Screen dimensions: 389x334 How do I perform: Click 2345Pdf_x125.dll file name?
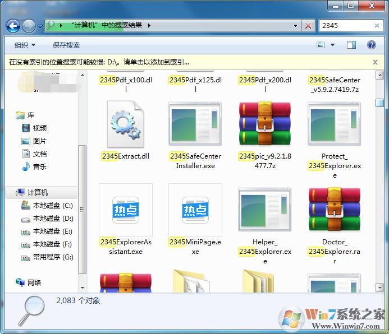pos(195,84)
